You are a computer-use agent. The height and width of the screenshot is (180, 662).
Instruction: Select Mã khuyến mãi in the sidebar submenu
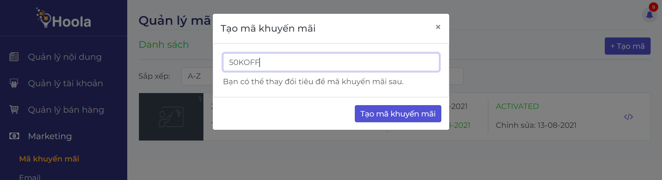[x=49, y=159]
